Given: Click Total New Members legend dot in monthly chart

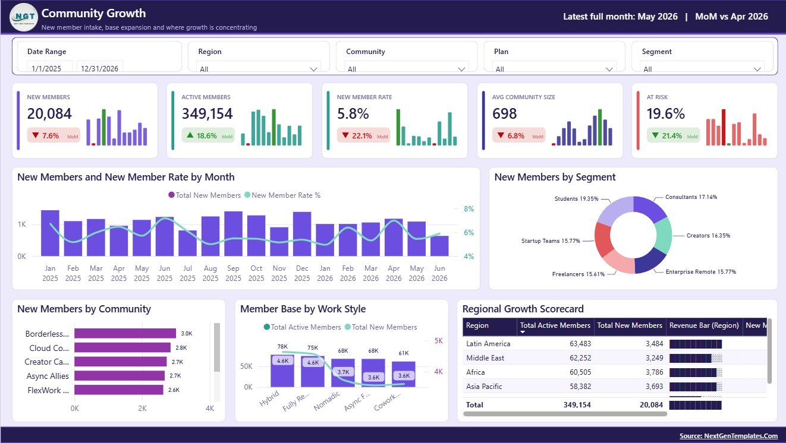Looking at the screenshot, I should 172,195.
